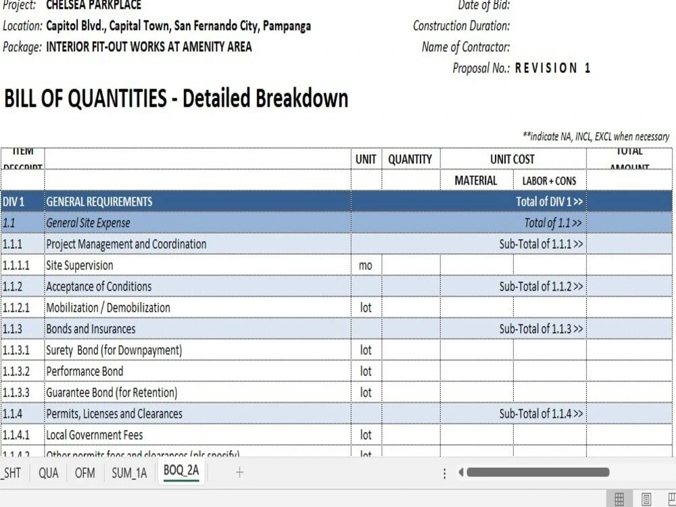Select Surety Bond (for Downpayment) cell

(197, 350)
